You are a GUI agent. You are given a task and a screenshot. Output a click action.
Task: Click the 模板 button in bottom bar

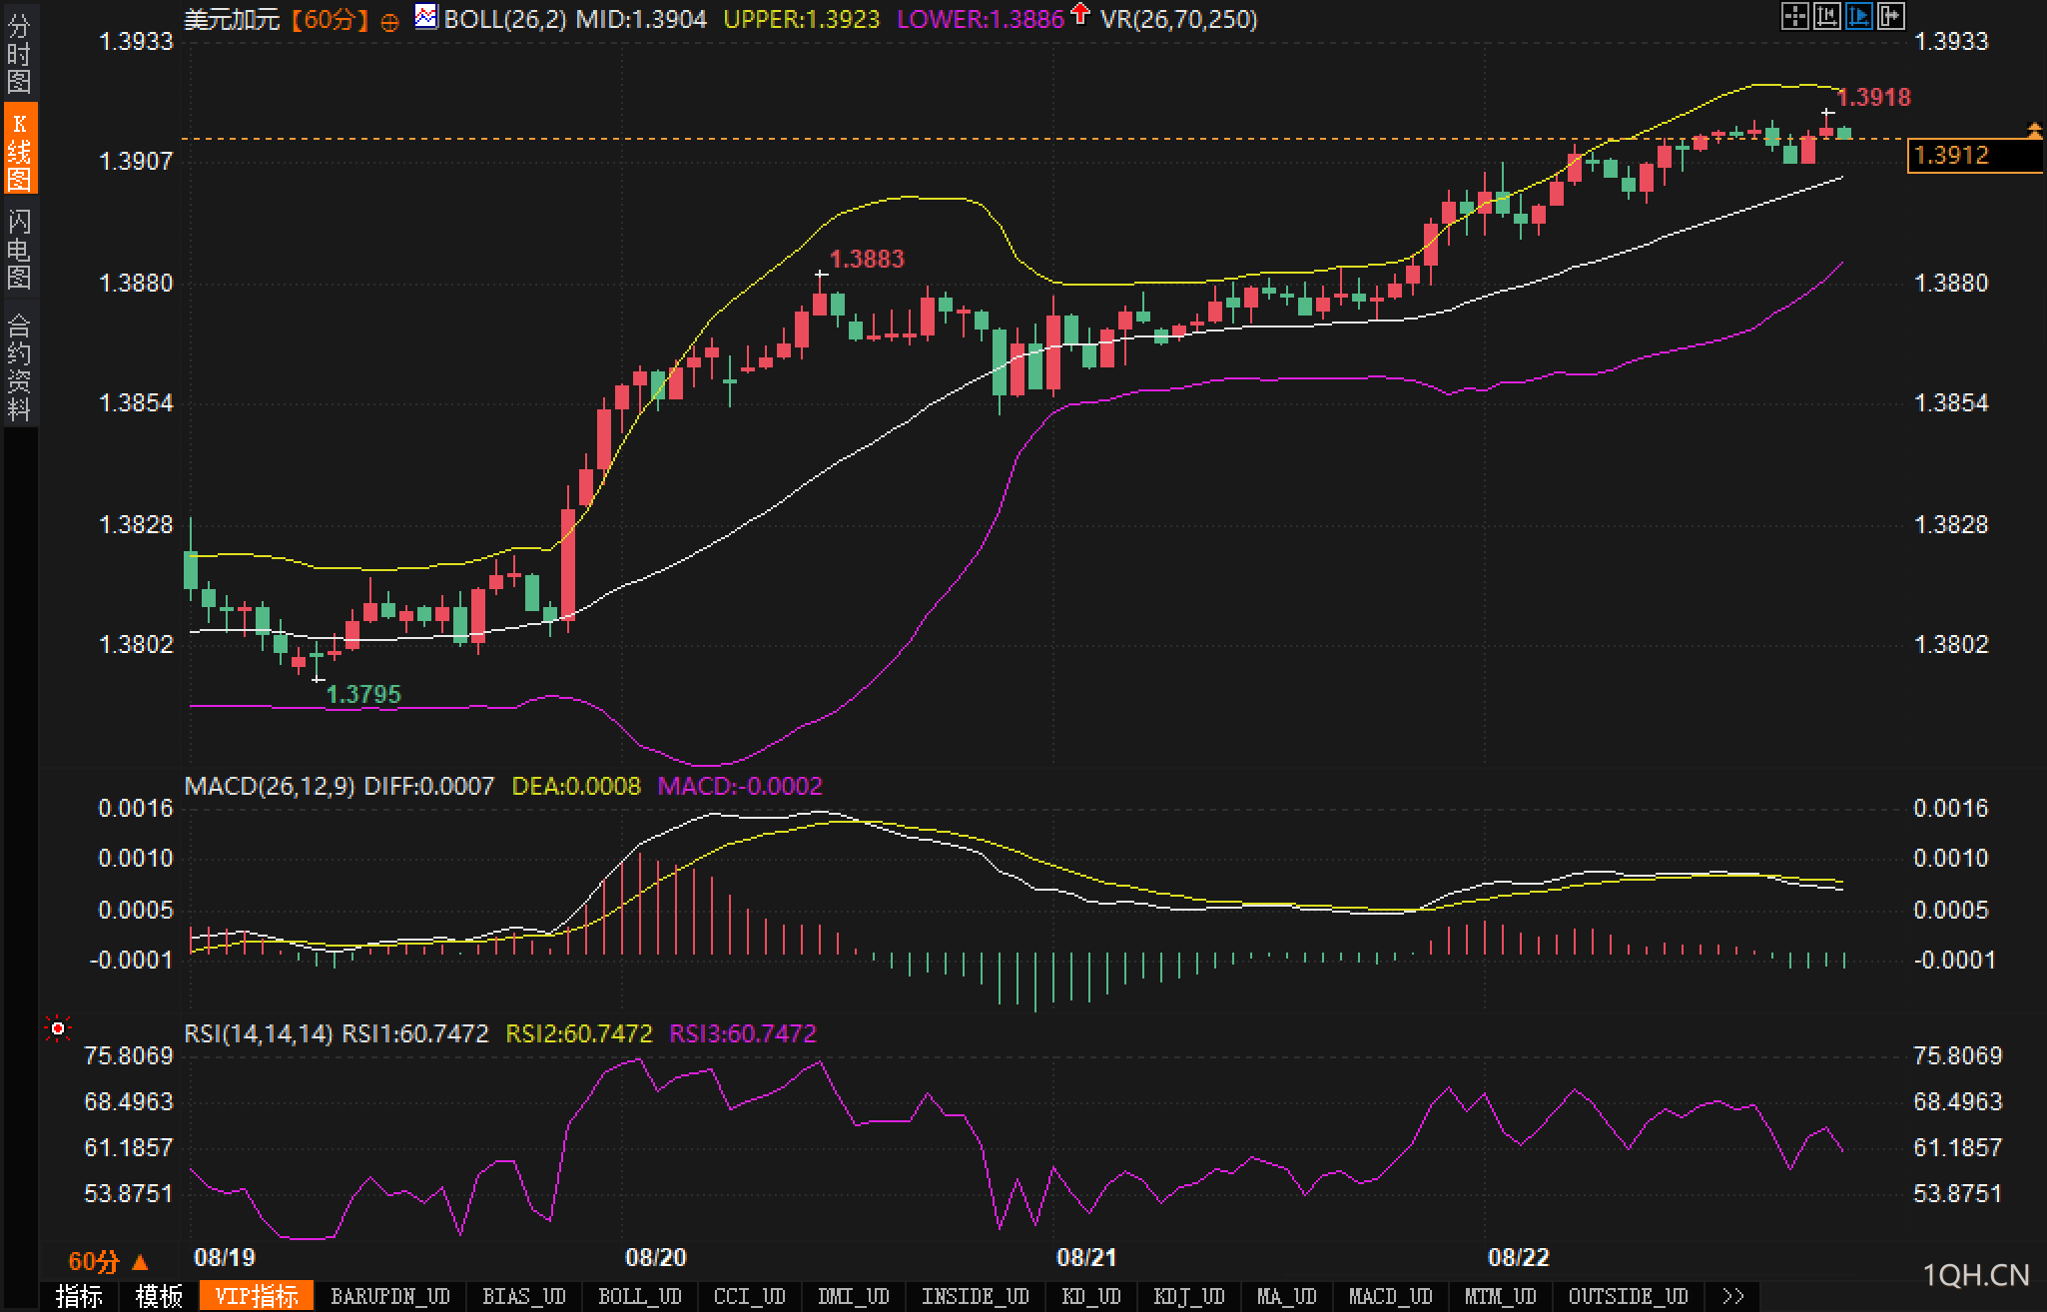159,1296
